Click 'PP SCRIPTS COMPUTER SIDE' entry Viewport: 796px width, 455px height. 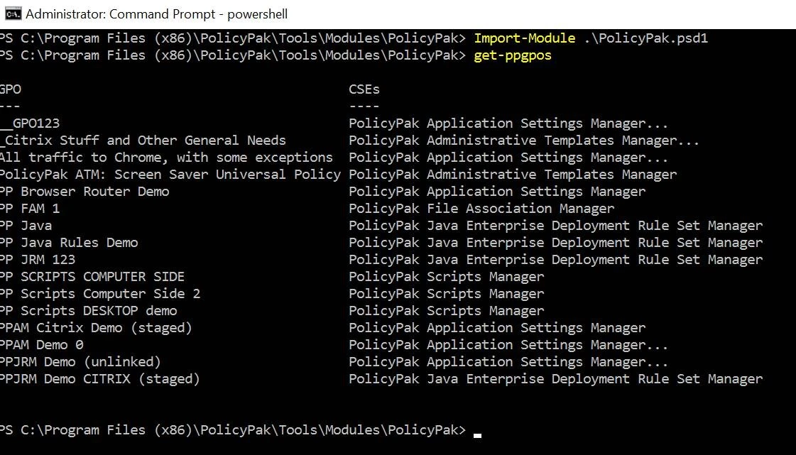click(x=92, y=276)
